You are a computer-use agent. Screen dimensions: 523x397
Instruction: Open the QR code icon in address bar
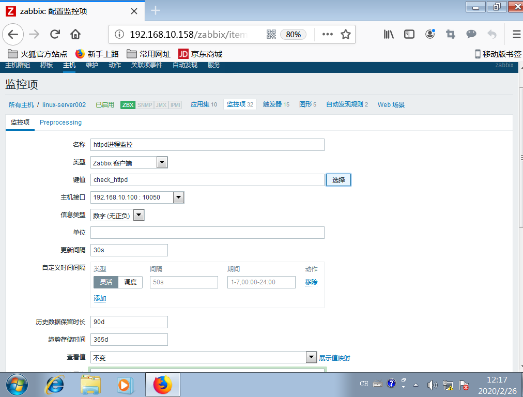click(271, 34)
